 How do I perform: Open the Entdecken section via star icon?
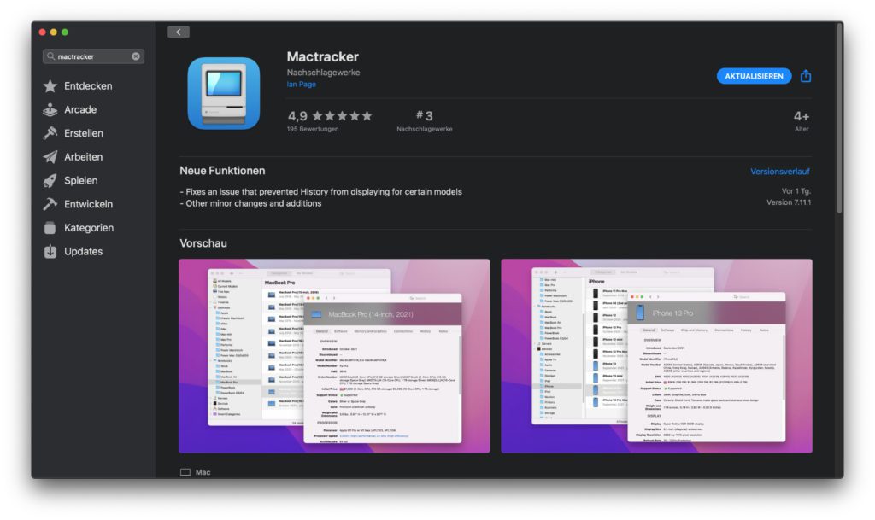[x=50, y=85]
